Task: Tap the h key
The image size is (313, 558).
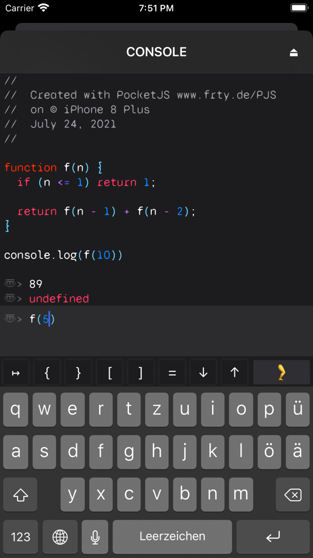Action: [156, 452]
